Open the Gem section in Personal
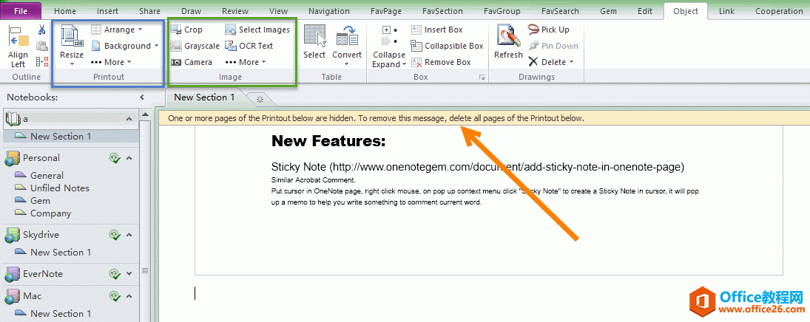 [x=40, y=201]
